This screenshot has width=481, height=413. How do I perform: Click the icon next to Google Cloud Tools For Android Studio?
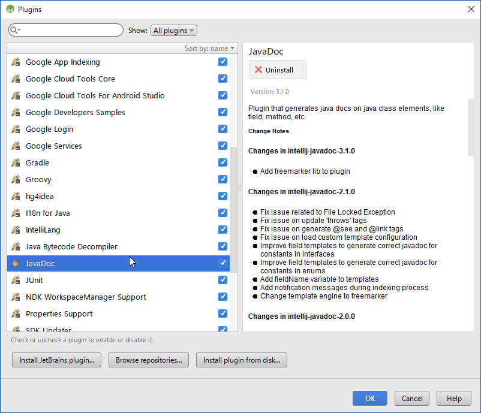tap(16, 96)
